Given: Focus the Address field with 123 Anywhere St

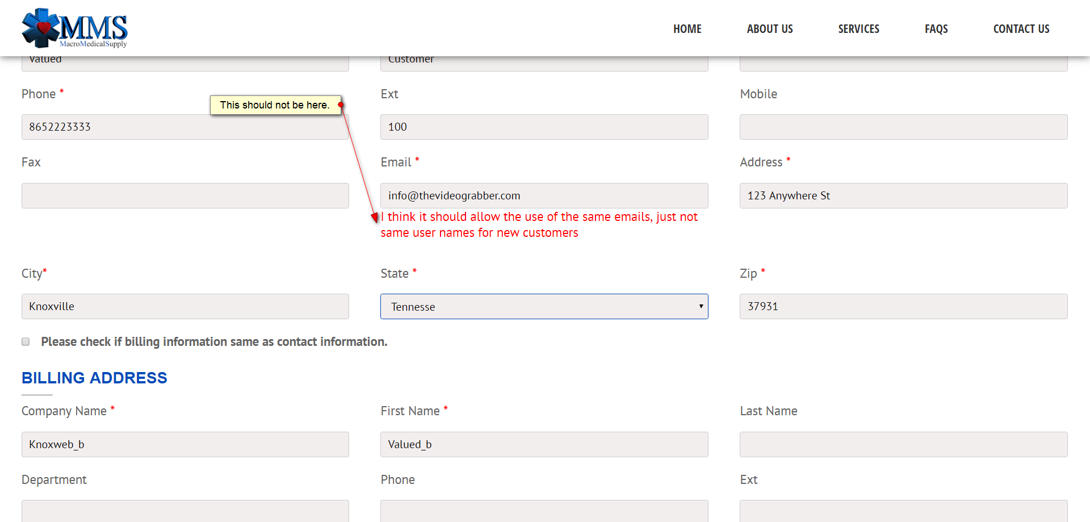Looking at the screenshot, I should point(903,196).
